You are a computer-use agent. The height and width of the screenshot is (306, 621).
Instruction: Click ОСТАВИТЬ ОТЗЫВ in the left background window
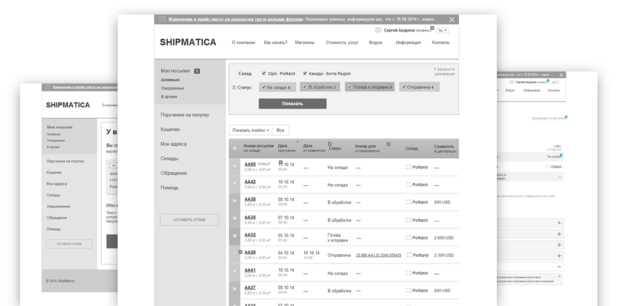tap(69, 244)
